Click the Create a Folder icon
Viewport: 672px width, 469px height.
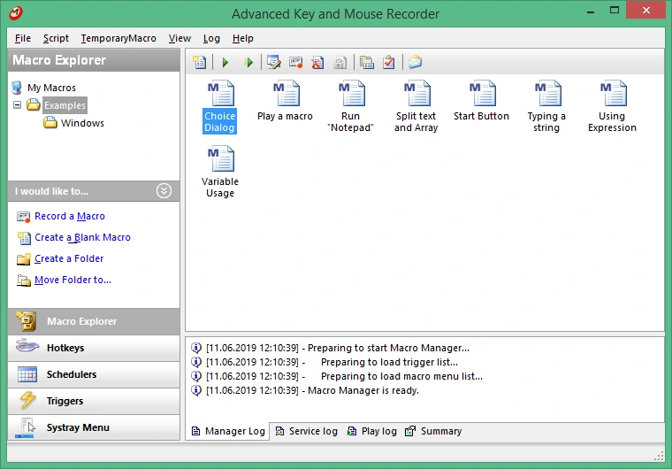tap(24, 259)
